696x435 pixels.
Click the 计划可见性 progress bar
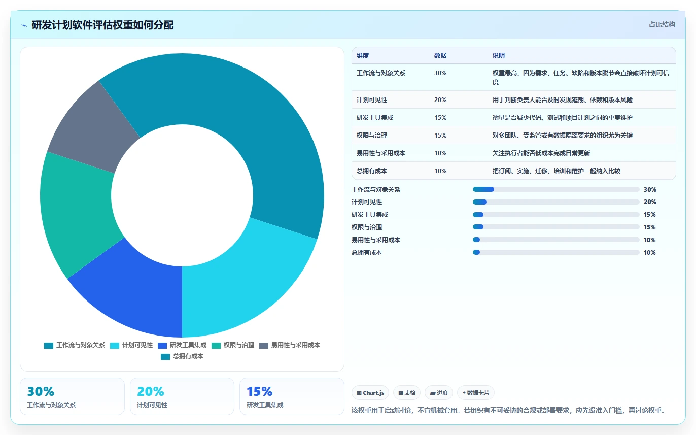tap(556, 202)
